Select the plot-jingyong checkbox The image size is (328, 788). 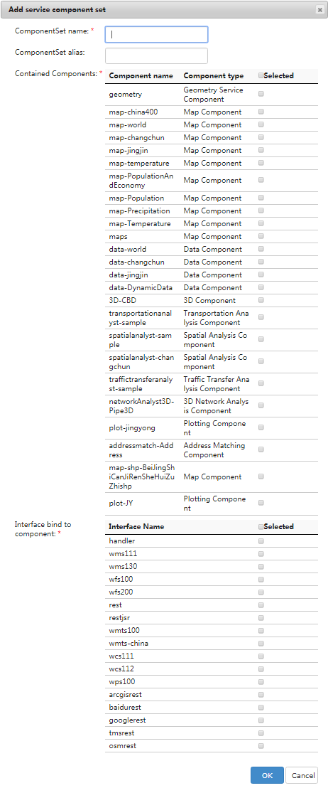pyautogui.click(x=261, y=427)
